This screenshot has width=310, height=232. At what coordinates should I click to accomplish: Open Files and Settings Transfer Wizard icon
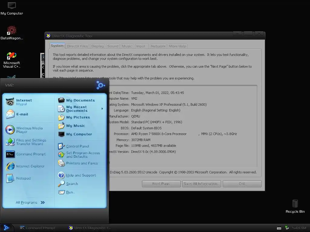[x=10, y=142]
